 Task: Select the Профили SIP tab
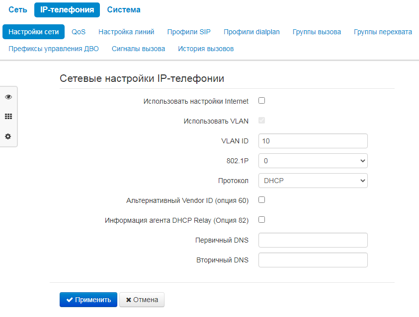pos(189,32)
